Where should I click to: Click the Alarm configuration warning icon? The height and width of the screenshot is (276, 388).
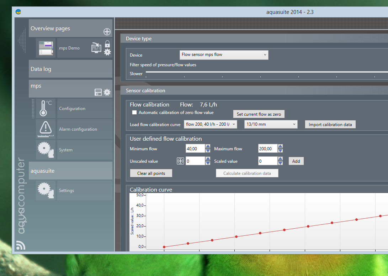(46, 129)
